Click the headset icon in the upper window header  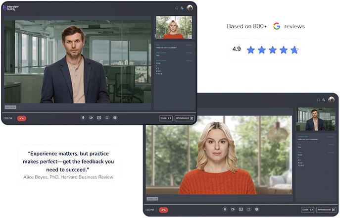177,8
